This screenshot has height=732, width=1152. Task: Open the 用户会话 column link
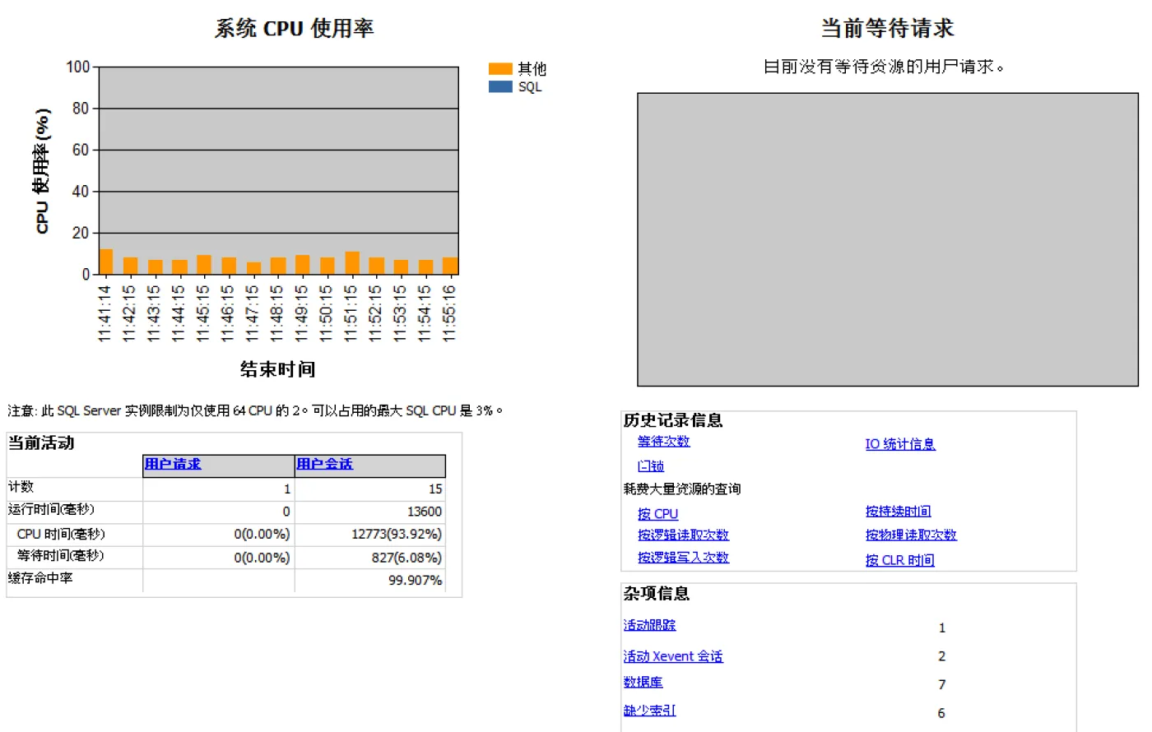[x=324, y=464]
